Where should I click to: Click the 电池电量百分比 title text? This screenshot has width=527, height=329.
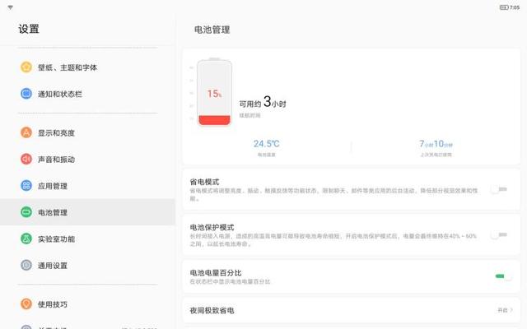[x=216, y=272]
